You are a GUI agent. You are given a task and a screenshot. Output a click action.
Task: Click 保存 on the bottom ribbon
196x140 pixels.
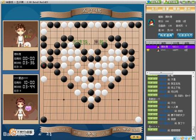point(126,129)
